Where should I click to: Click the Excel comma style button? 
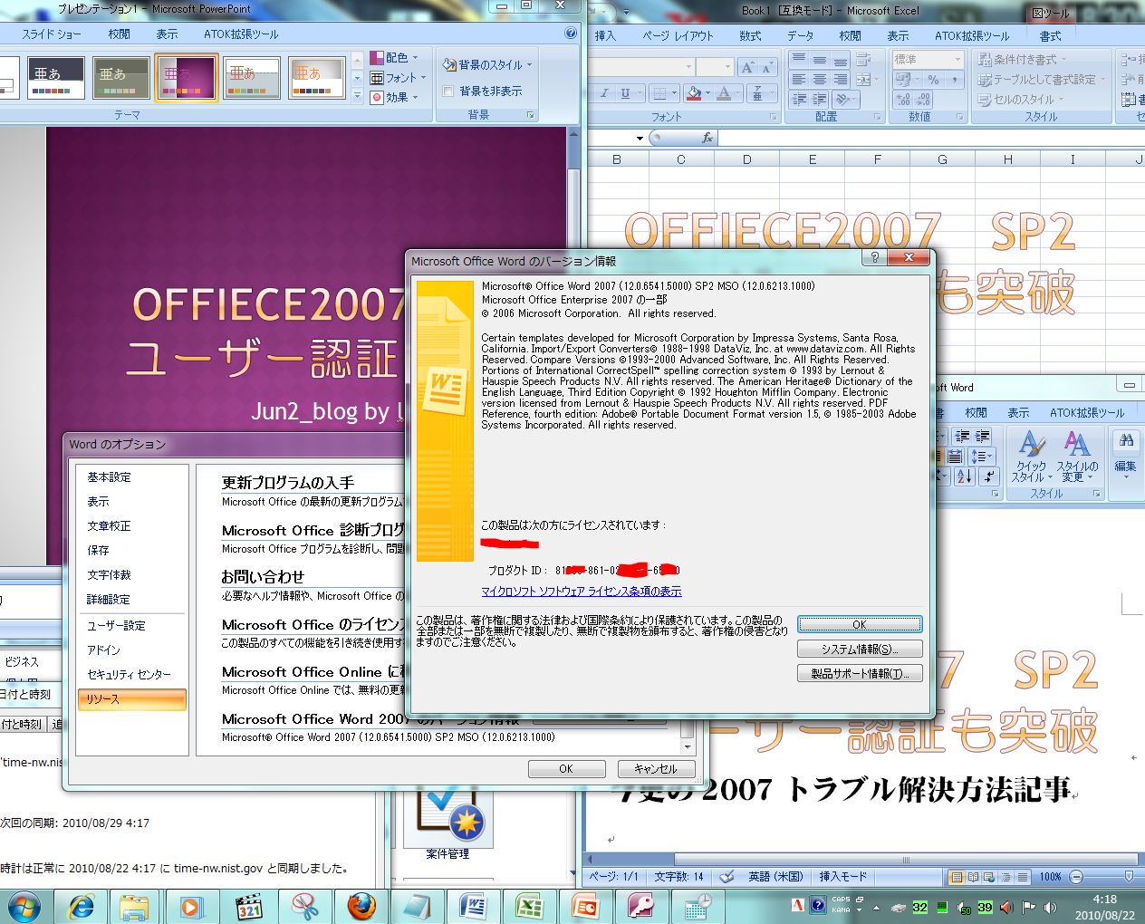click(x=954, y=80)
